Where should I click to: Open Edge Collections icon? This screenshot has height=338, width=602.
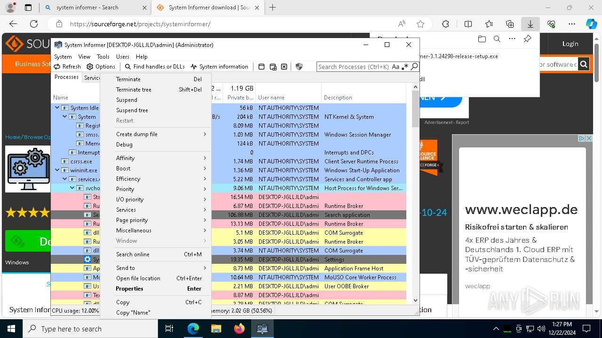coord(510,24)
